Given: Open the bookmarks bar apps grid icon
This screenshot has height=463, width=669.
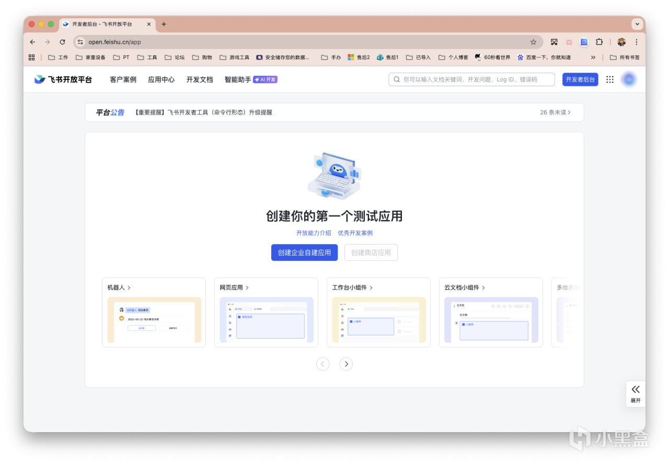Looking at the screenshot, I should click(x=32, y=57).
